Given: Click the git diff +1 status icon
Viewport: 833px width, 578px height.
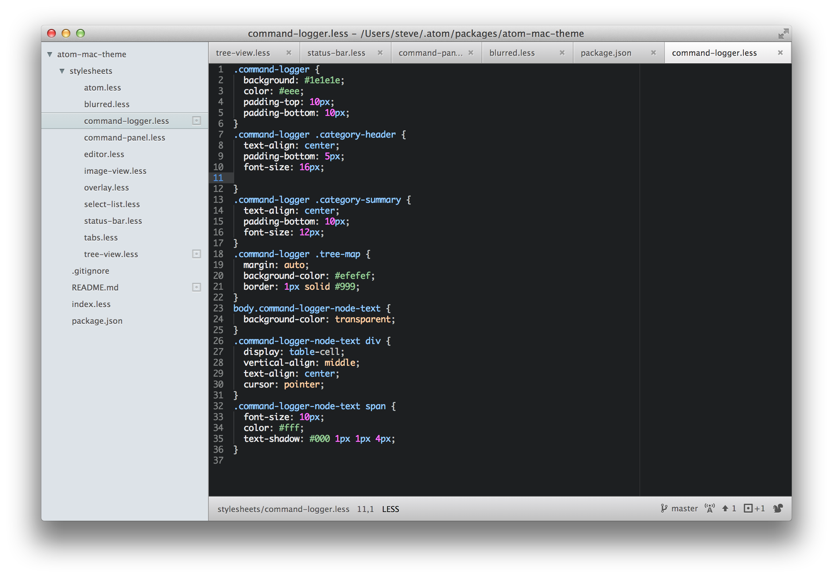Looking at the screenshot, I should coord(754,508).
